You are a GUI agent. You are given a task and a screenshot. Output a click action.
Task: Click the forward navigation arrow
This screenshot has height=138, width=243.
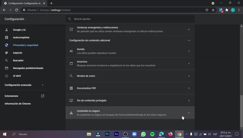pos(10,10)
